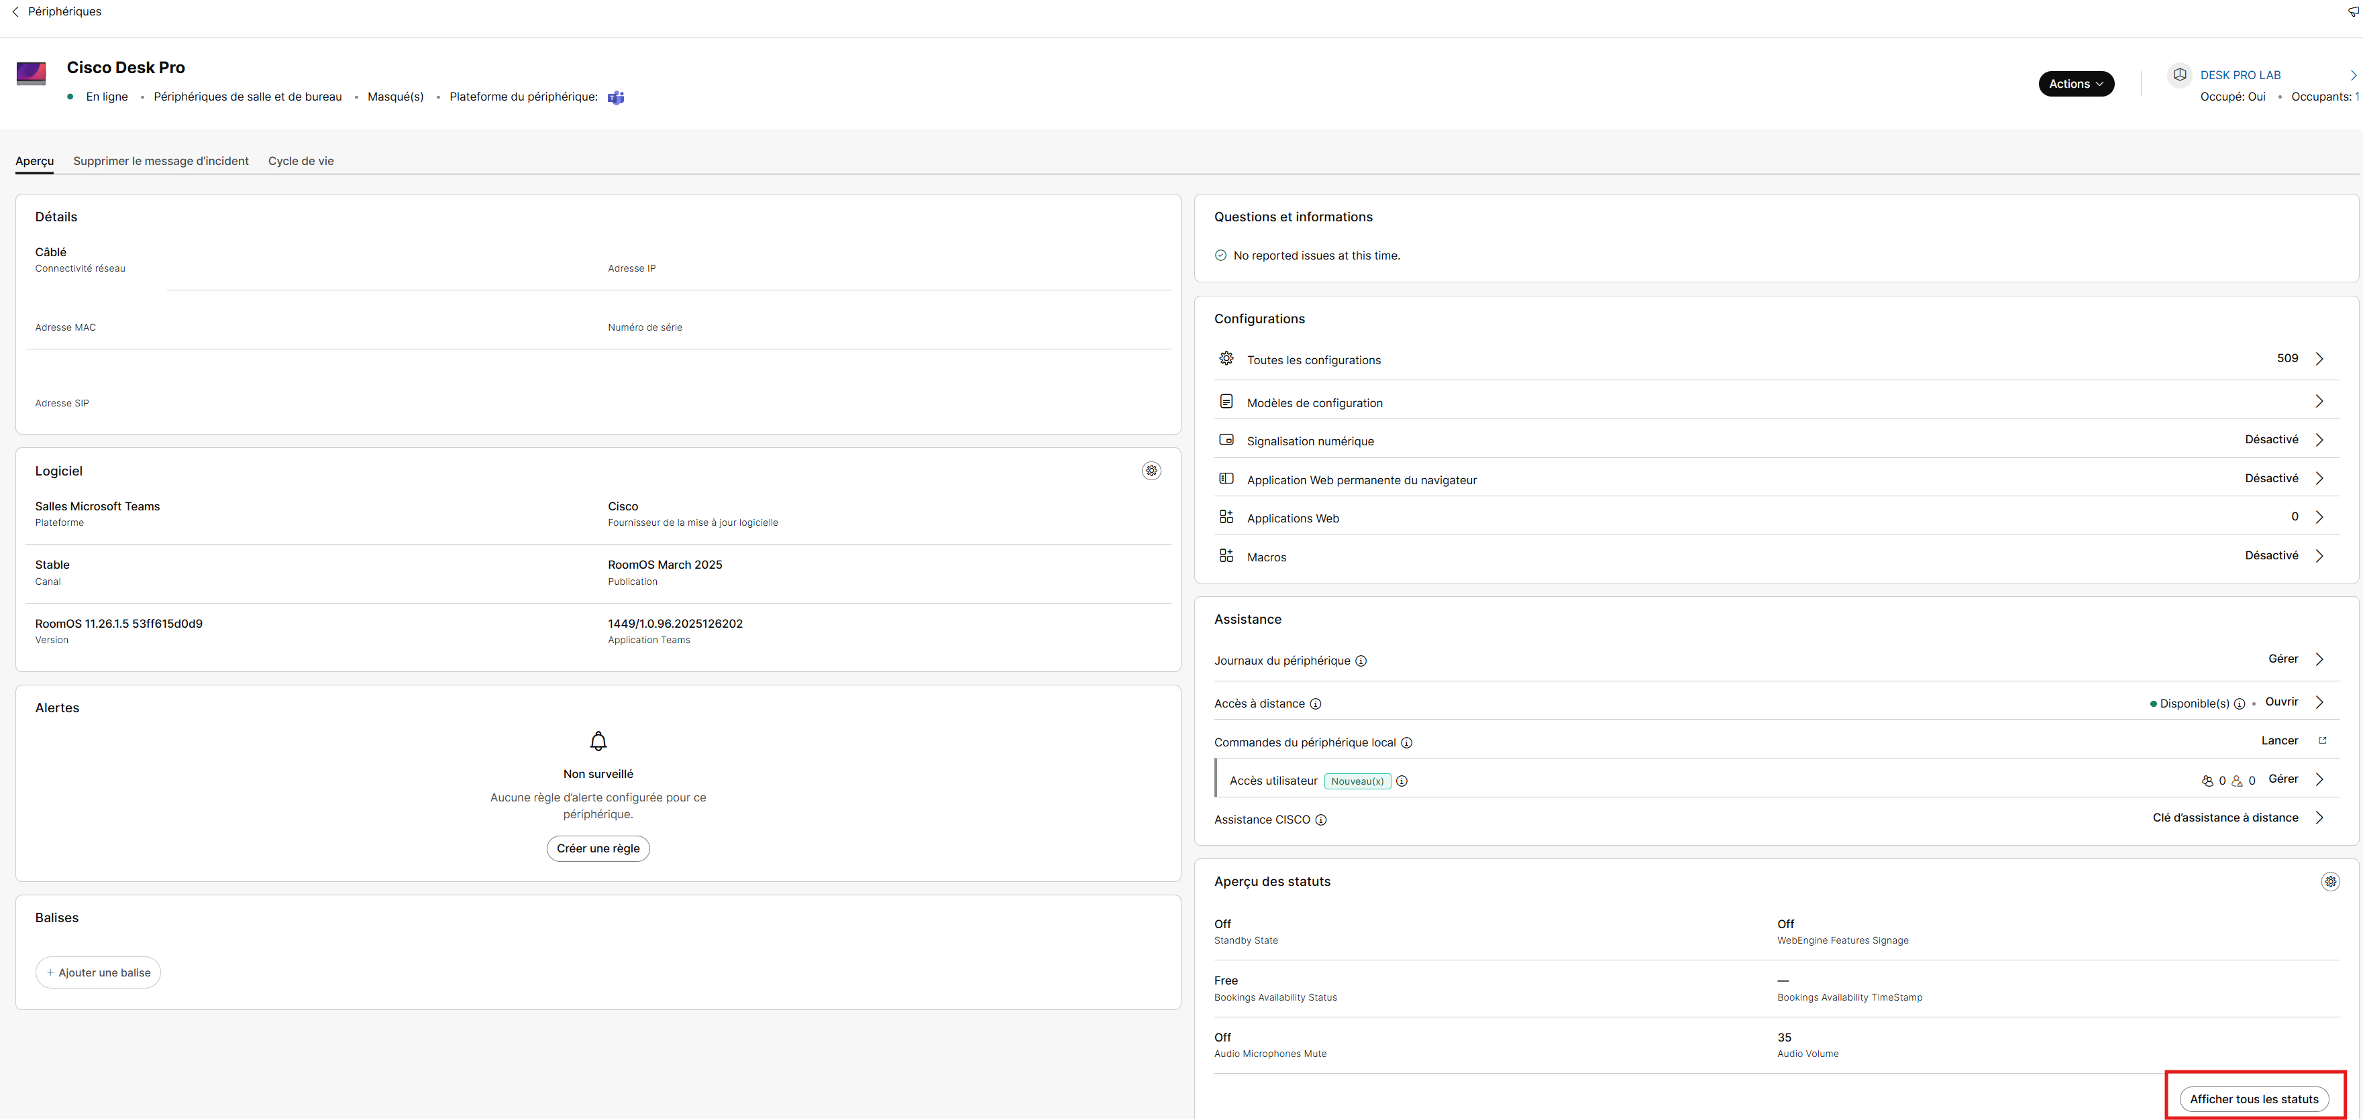Click Modèles de configuration icon
This screenshot has width=2363, height=1120.
point(1226,402)
